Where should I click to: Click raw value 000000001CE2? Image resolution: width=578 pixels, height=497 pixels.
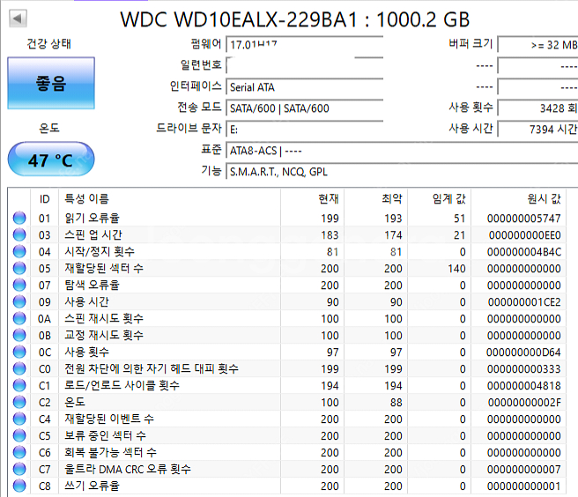(x=524, y=302)
